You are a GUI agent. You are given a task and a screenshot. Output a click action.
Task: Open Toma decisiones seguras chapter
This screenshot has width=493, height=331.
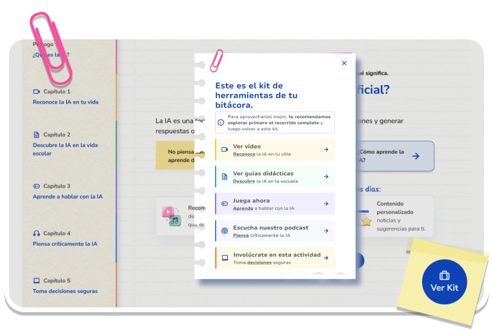(x=65, y=291)
